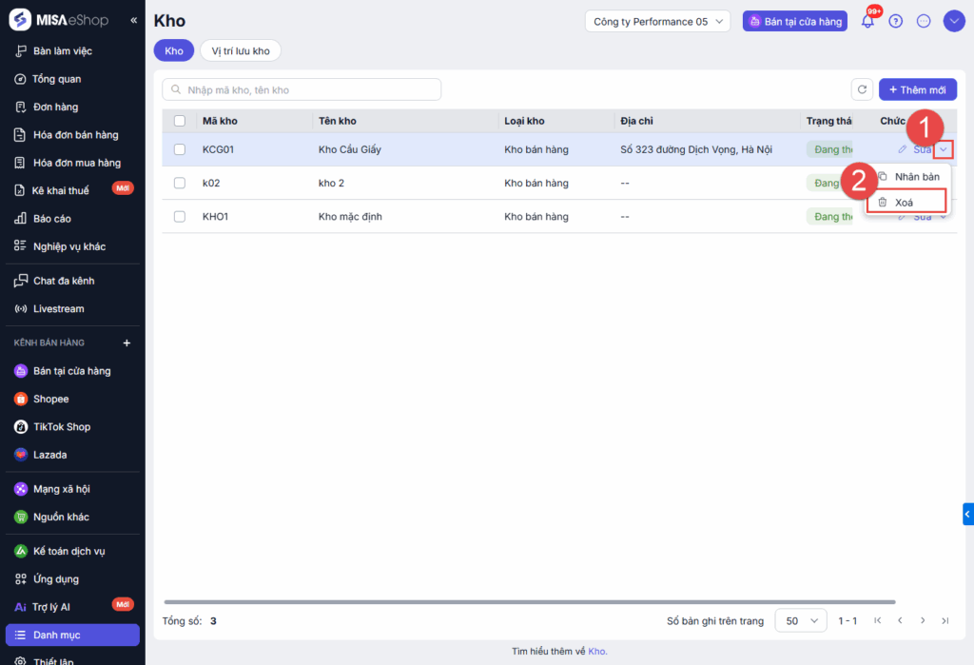The height and width of the screenshot is (665, 974).
Task: Click the warehouse search input field
Action: click(302, 89)
